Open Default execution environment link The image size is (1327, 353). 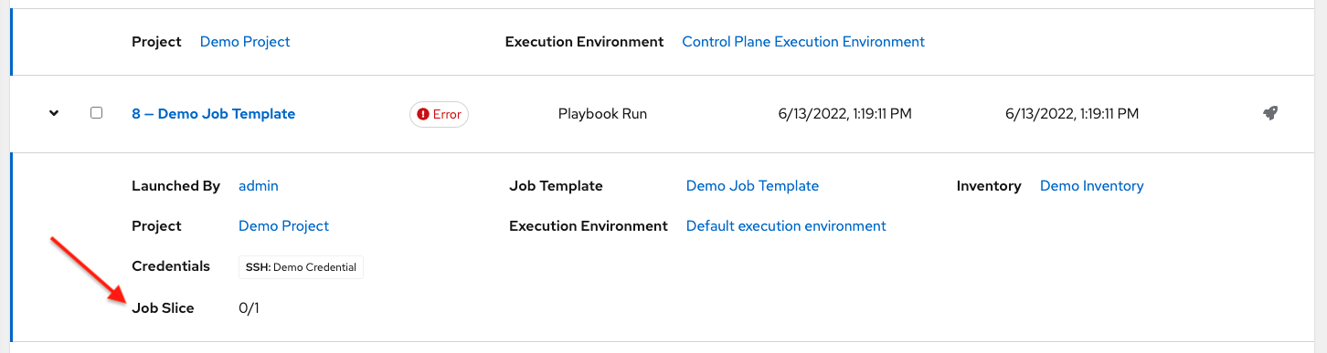click(x=786, y=225)
